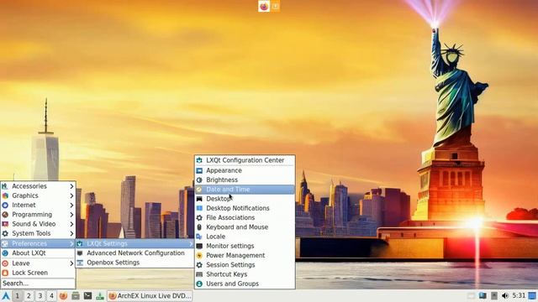Expand the Internet submenu arrow
The height and width of the screenshot is (302, 538).
71,205
